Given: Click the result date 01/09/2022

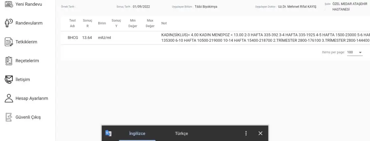Looking at the screenshot, I should click(x=141, y=6).
